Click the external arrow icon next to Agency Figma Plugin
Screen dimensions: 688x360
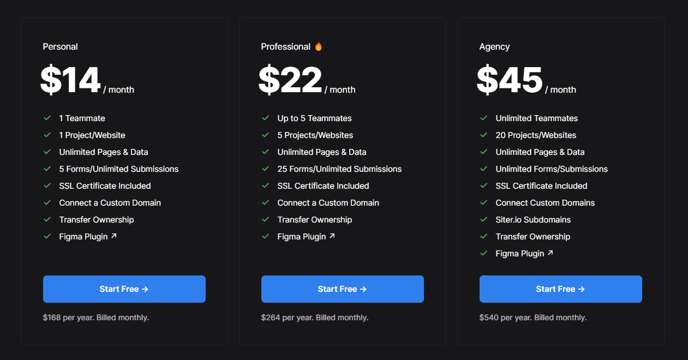coord(550,253)
